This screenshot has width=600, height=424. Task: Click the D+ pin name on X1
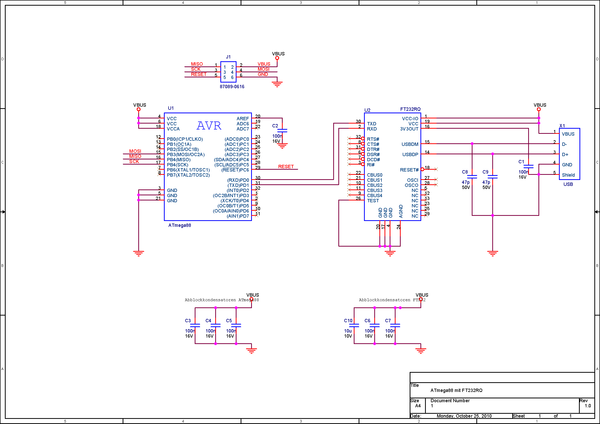565,155
